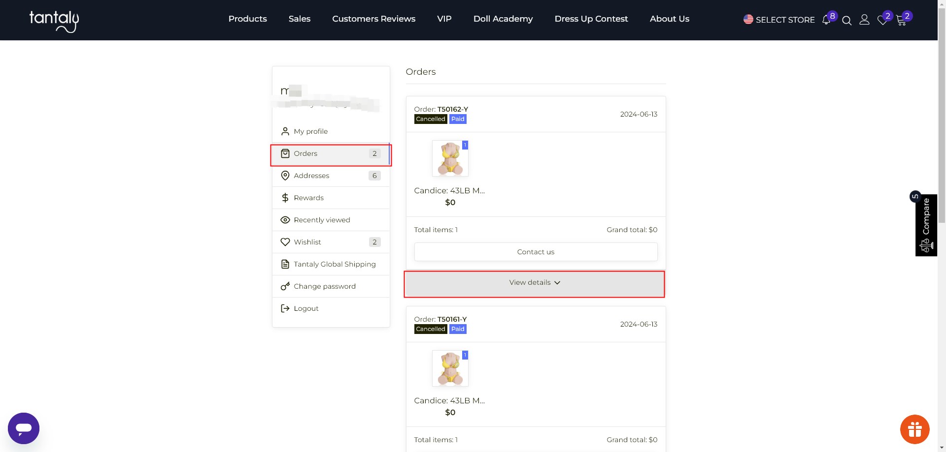Click the sidebar Wishlist heart icon
946x452 pixels.
[x=285, y=242]
